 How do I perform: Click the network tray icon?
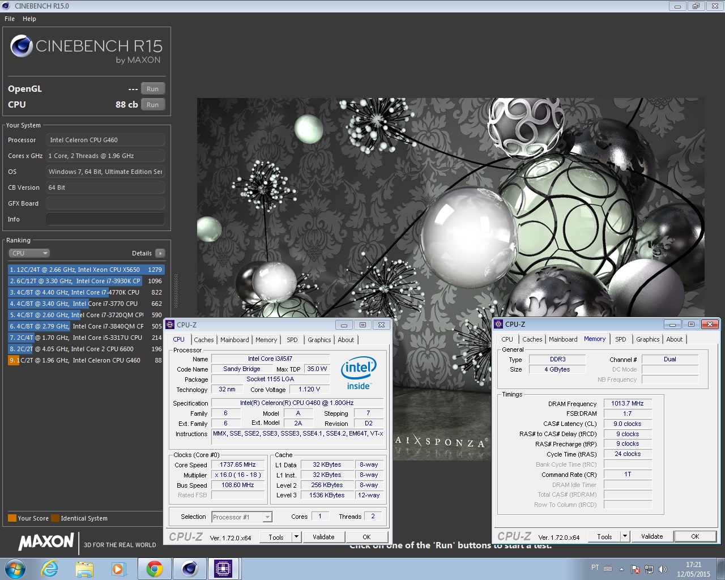pos(649,569)
